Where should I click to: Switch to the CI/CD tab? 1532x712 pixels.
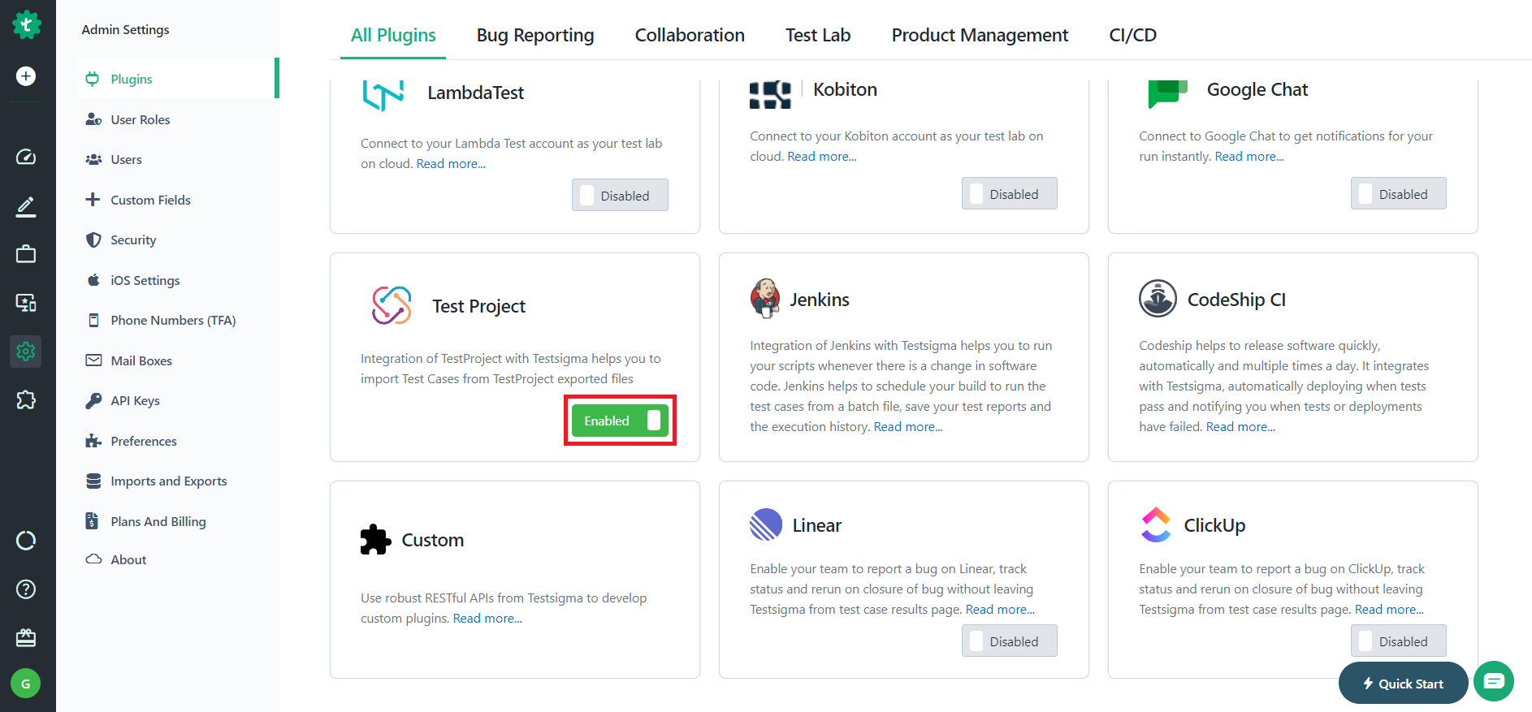(1133, 35)
